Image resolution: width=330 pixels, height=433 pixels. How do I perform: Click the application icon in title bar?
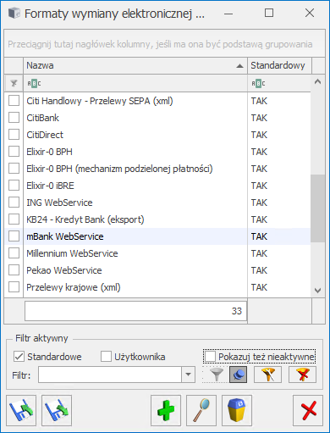pyautogui.click(x=14, y=14)
